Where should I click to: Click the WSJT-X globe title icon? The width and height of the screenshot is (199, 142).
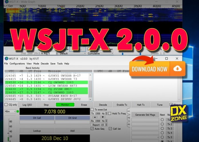click(x=7, y=59)
